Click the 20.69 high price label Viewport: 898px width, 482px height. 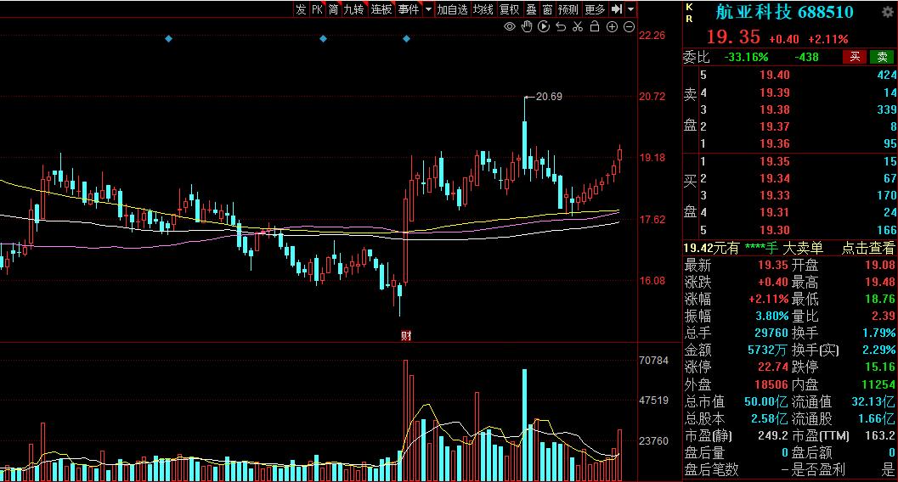coord(549,97)
